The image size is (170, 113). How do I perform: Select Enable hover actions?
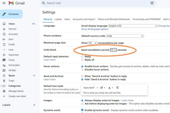point(82,66)
